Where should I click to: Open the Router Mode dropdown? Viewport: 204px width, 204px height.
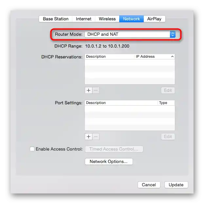pos(130,34)
